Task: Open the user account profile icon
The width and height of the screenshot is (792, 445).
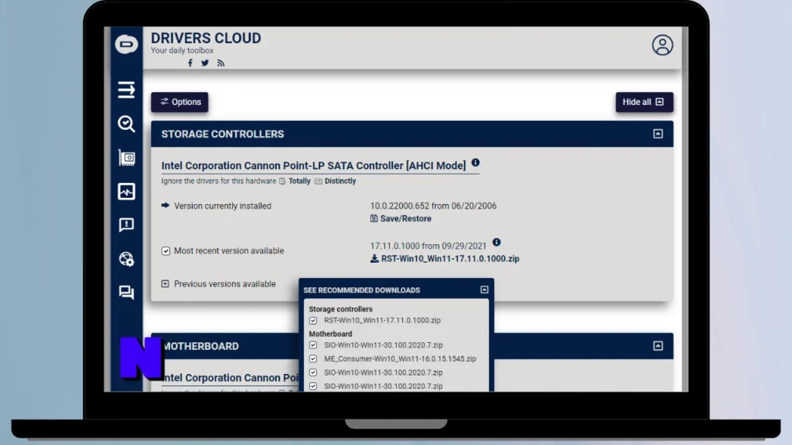Action: pos(662,45)
